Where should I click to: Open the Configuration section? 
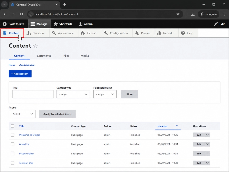pyautogui.click(x=116, y=33)
